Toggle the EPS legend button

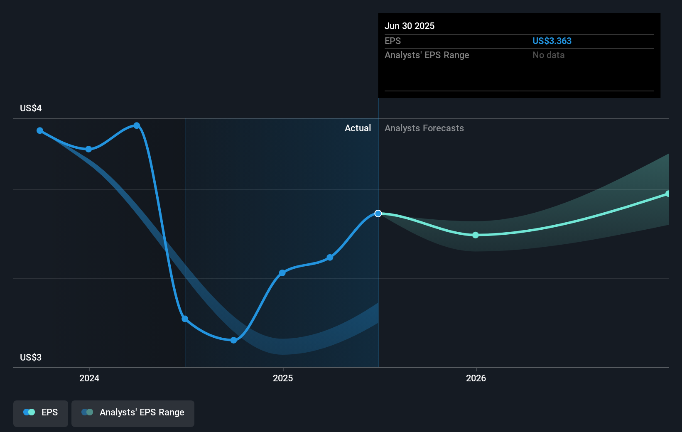point(41,413)
